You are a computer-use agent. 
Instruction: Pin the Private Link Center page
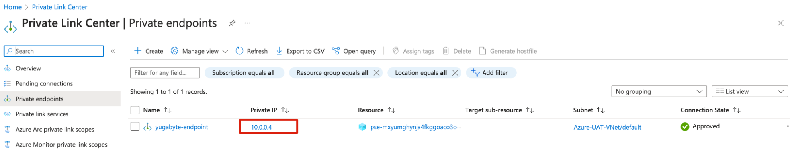(x=232, y=23)
